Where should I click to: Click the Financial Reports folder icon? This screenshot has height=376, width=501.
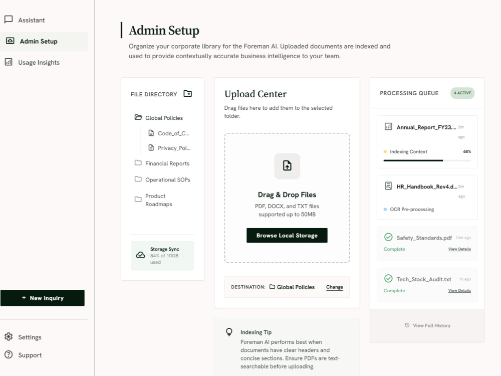(138, 163)
